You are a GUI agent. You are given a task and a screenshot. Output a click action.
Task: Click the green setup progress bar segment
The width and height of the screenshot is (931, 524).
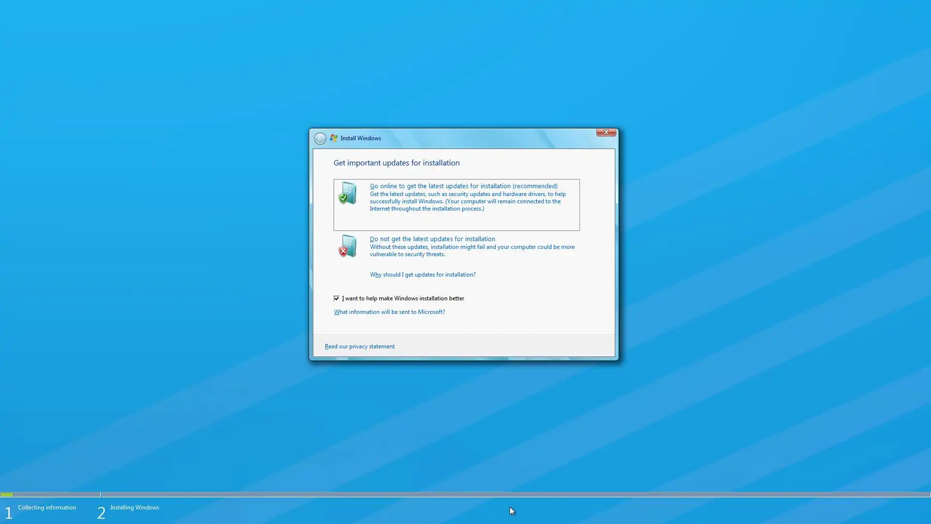(7, 494)
